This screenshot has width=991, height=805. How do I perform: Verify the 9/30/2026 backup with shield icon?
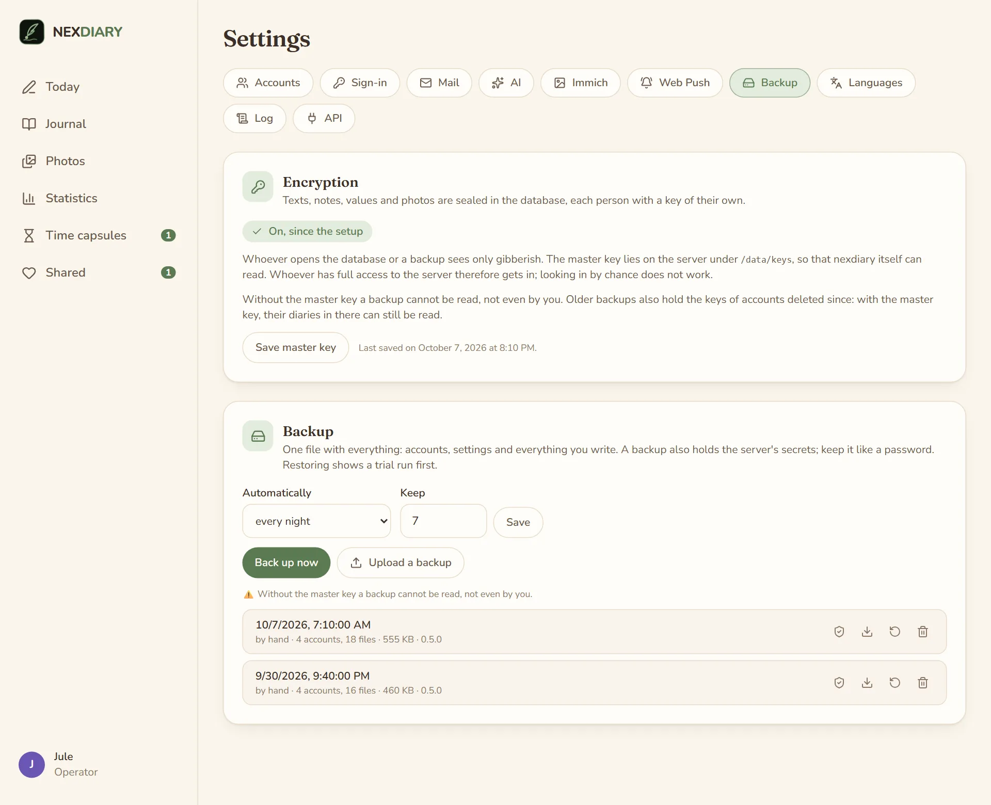click(x=839, y=683)
